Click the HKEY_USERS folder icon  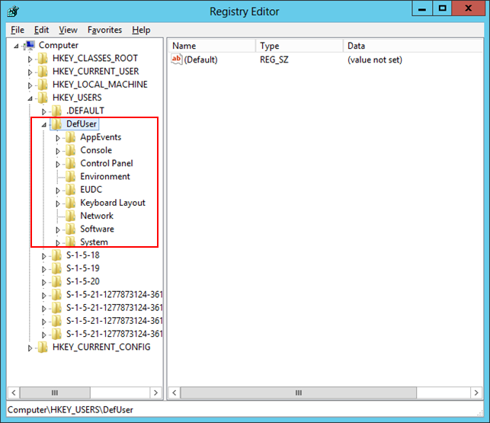43,98
